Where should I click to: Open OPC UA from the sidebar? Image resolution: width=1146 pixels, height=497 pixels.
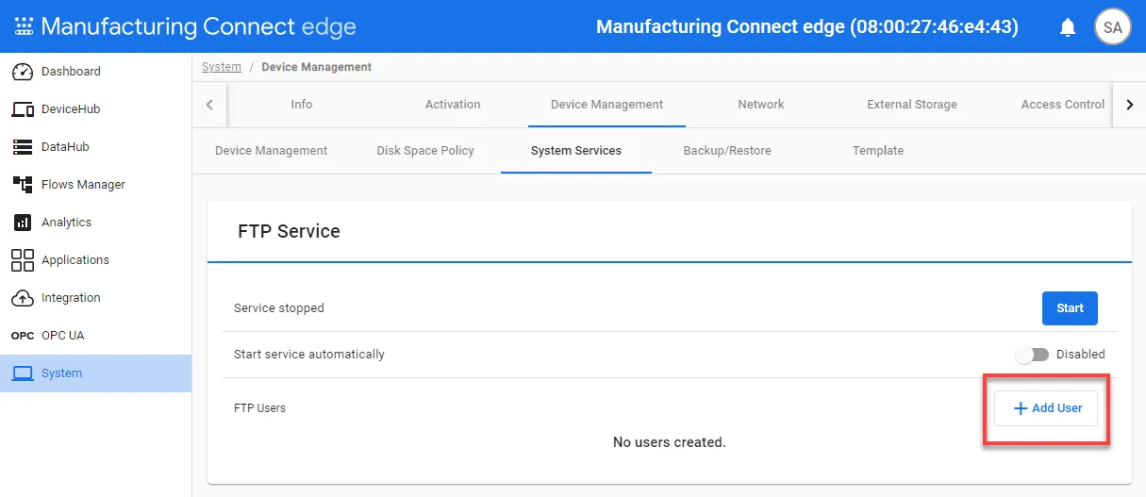click(x=95, y=336)
